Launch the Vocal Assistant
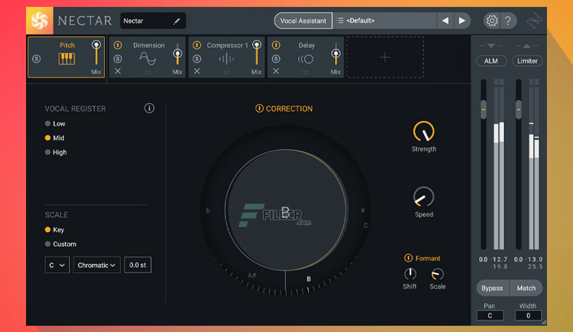The height and width of the screenshot is (332, 573). coord(303,21)
